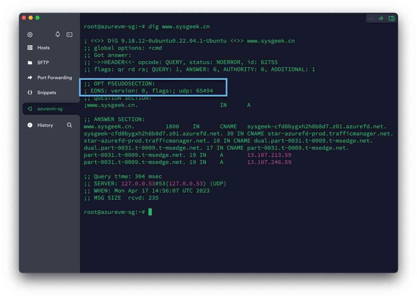Toggle split view panel icon
Screen dimensions: 417x298
[392, 18]
